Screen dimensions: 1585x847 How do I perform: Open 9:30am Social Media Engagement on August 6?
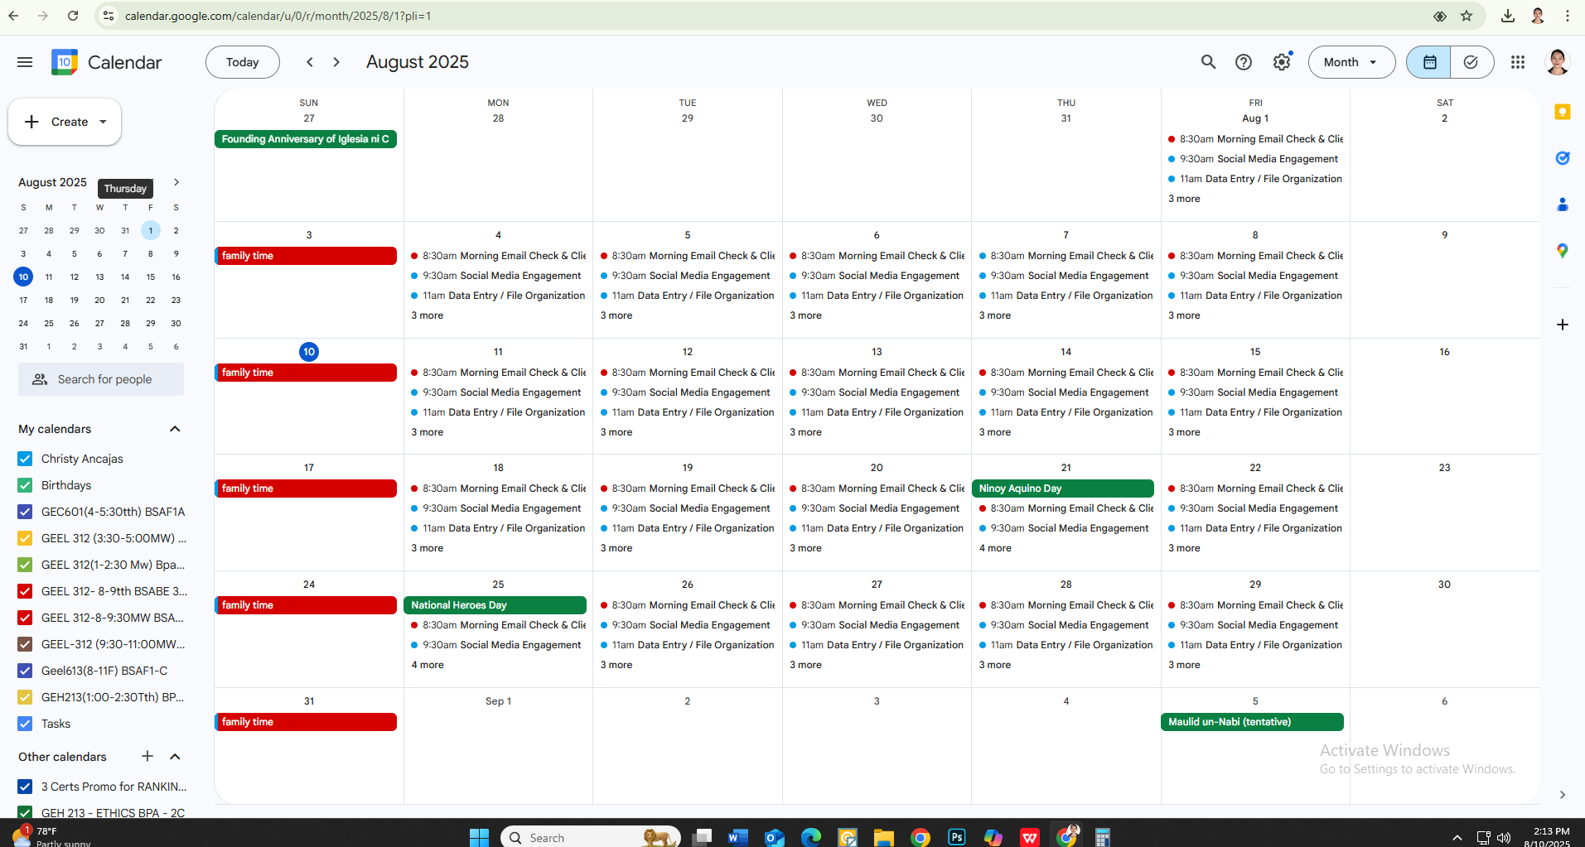(x=877, y=276)
